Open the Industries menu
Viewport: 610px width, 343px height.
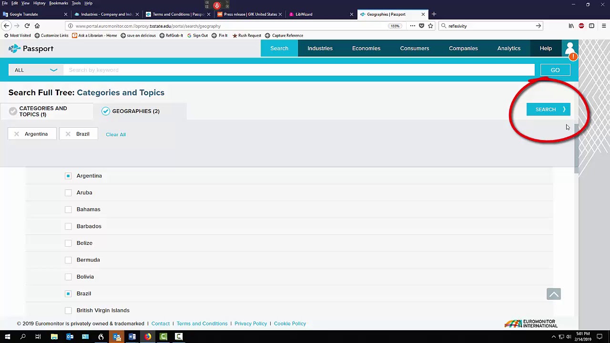pyautogui.click(x=320, y=48)
